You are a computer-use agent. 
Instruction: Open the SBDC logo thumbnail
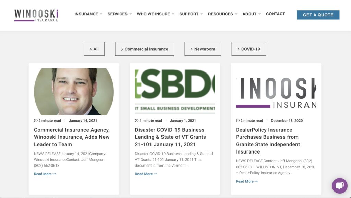click(175, 92)
